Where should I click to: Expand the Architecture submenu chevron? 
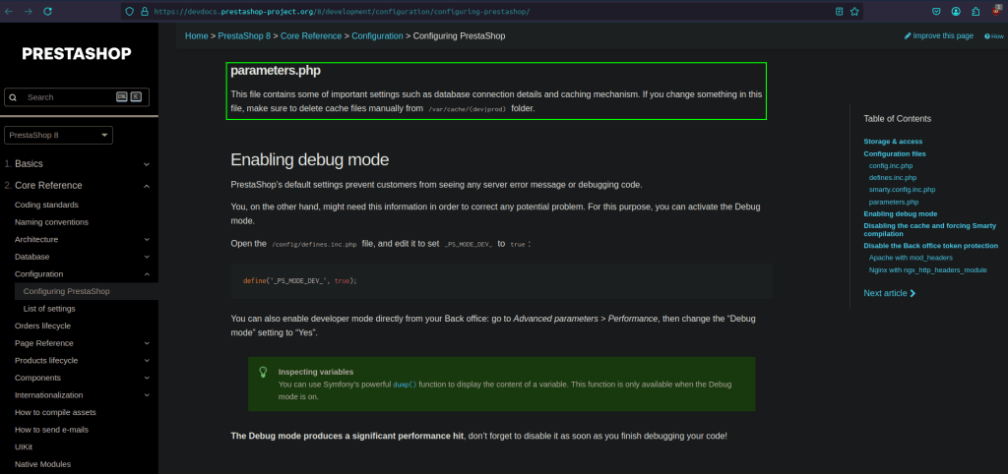point(147,239)
